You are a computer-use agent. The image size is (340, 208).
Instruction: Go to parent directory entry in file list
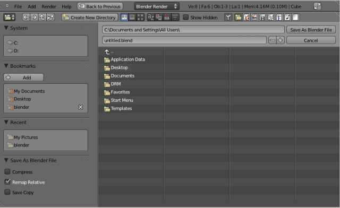(109, 52)
